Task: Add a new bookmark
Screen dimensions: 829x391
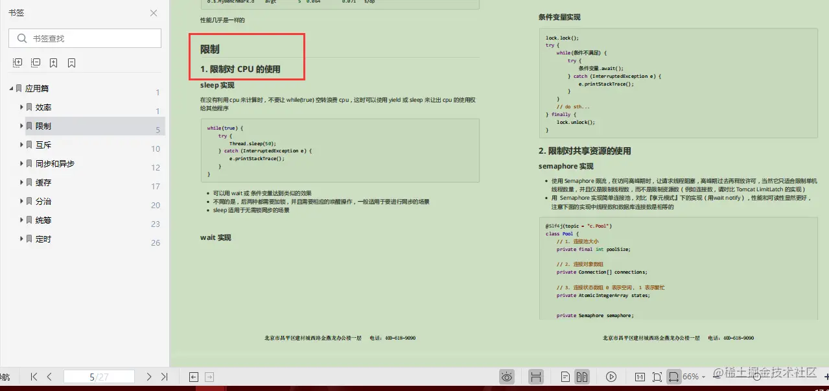Action: tap(53, 62)
